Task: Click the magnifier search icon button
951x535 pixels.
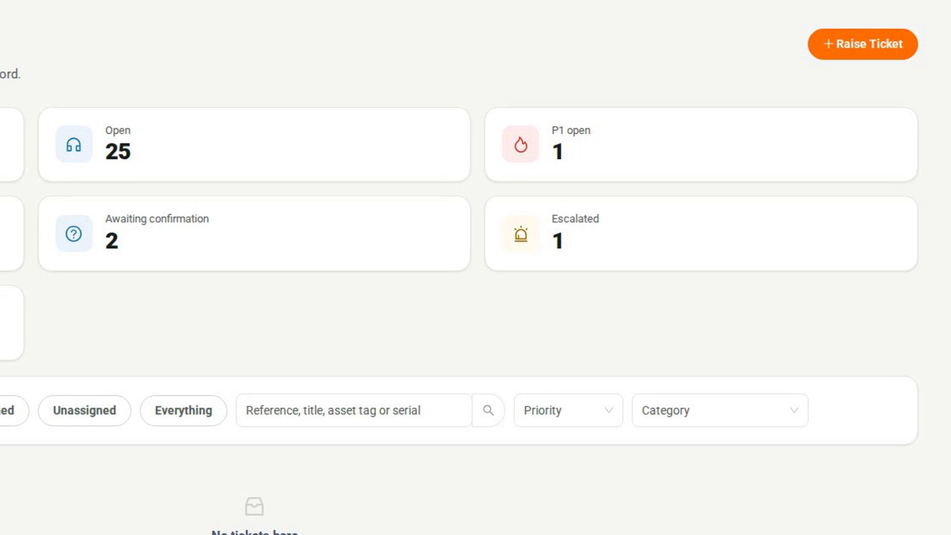Action: [x=488, y=410]
